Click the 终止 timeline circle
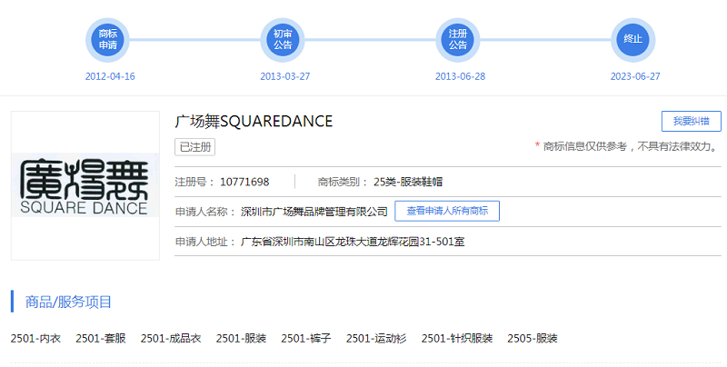 (632, 39)
